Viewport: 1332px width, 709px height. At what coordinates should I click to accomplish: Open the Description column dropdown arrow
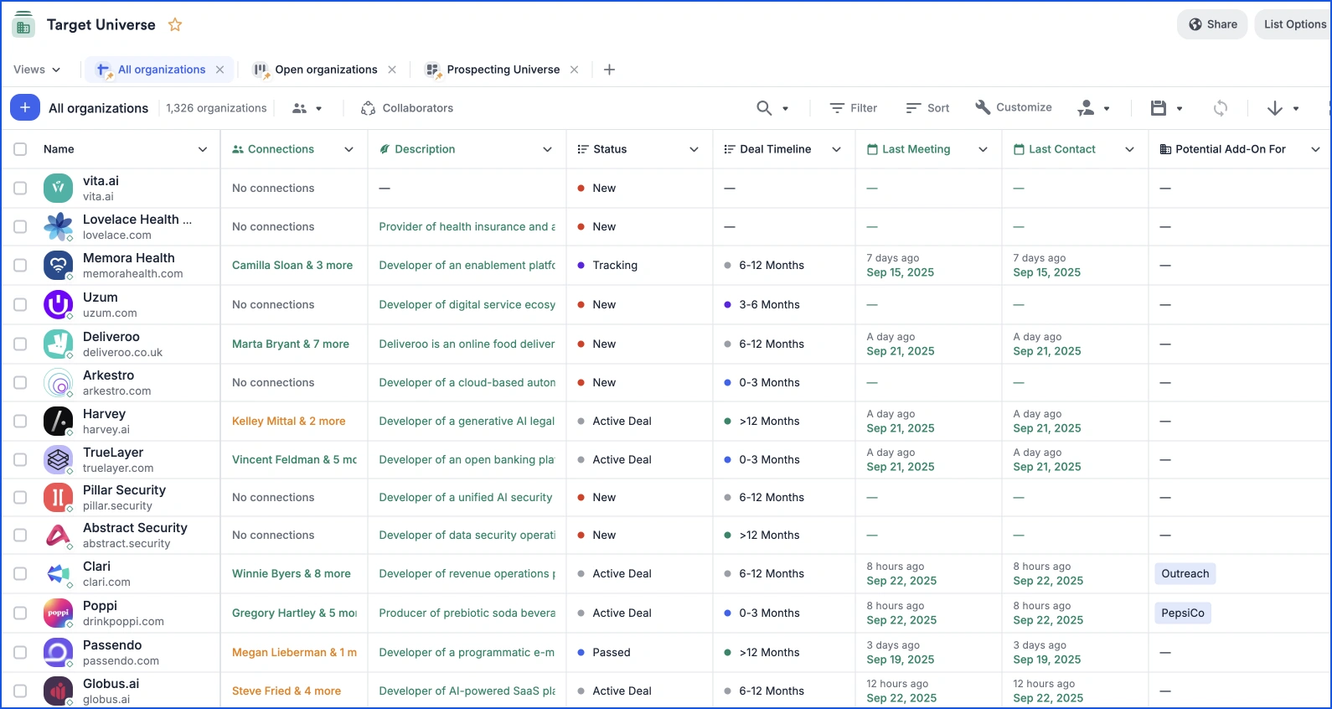coord(548,149)
